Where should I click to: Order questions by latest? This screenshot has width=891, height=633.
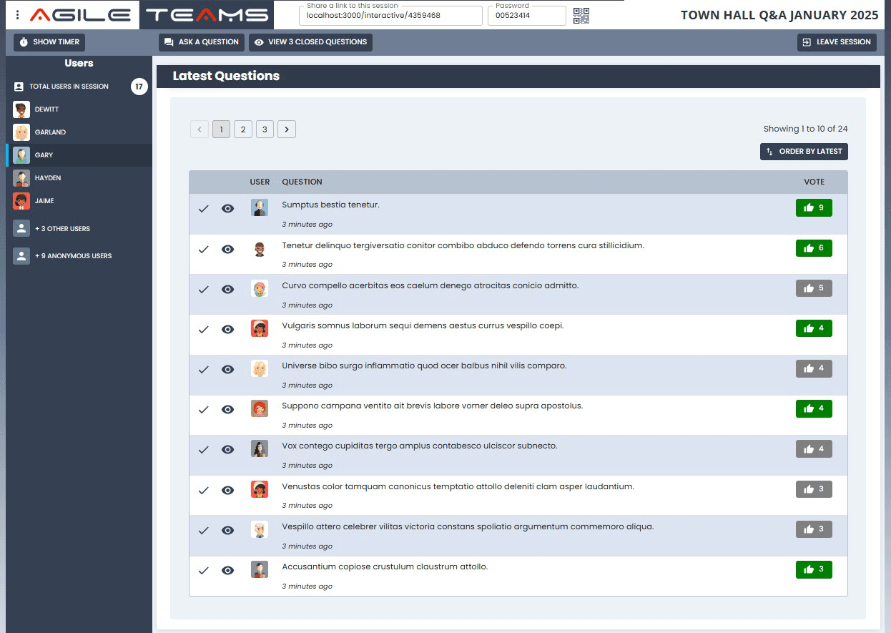coord(804,152)
